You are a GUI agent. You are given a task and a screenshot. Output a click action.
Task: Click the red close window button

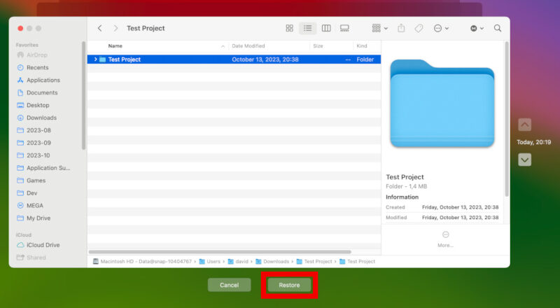pyautogui.click(x=20, y=28)
